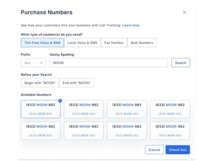Select Toll-Free Voice & SMS number type
This screenshot has height=161, width=215.
[43, 43]
